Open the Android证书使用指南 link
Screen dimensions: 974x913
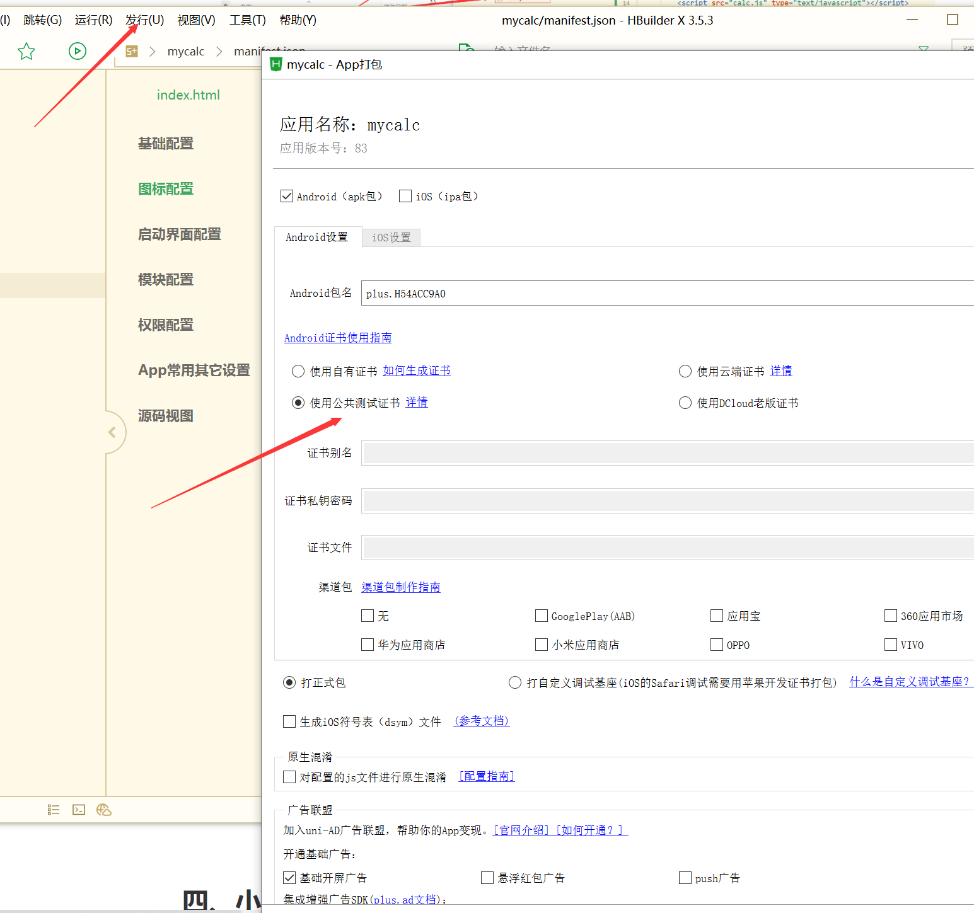pyautogui.click(x=338, y=338)
